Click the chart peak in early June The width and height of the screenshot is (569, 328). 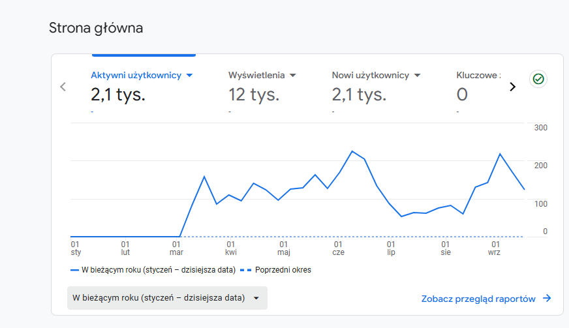click(x=352, y=151)
